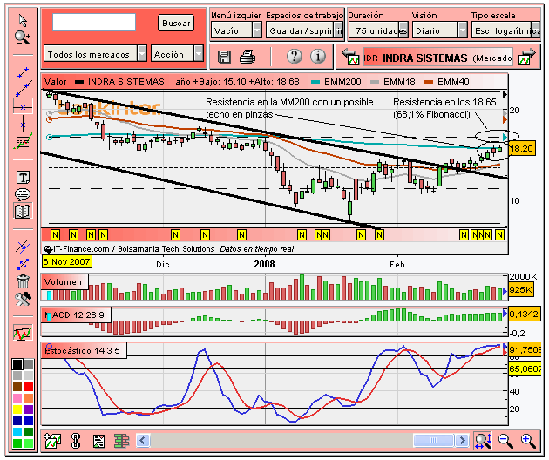Select the Fibonacci retracement tool
The height and width of the screenshot is (460, 549).
tap(23, 141)
